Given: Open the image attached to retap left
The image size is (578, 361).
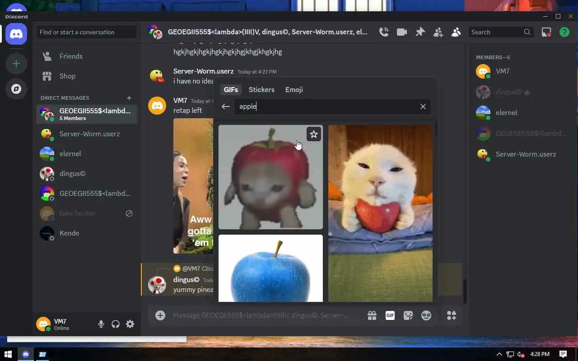Looking at the screenshot, I should point(193,186).
